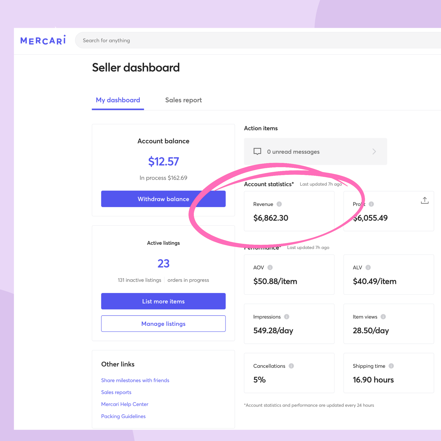The image size is (441, 441).
Task: Click the $12.57 account balance amount
Action: pyautogui.click(x=163, y=161)
